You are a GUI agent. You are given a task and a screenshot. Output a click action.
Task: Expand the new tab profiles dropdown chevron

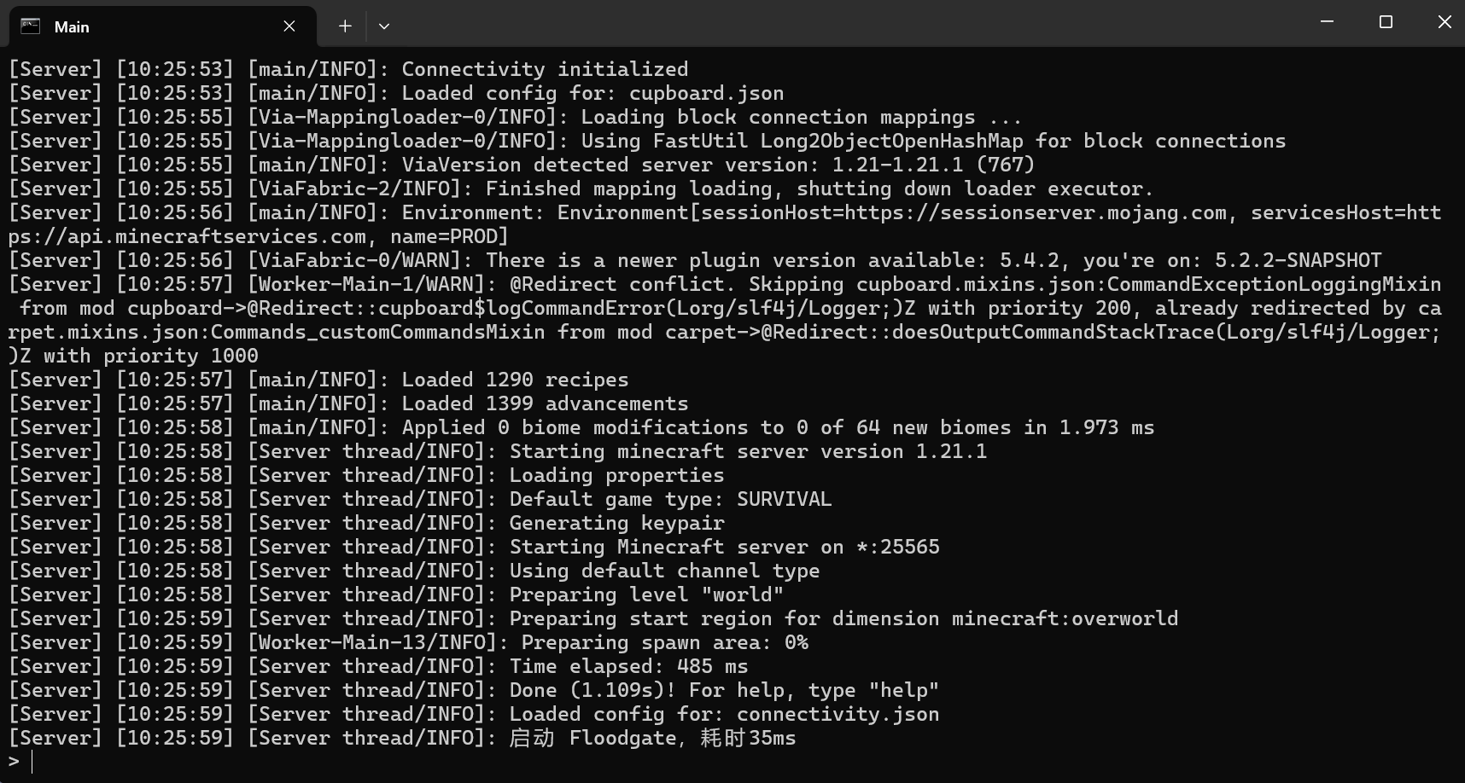(384, 26)
